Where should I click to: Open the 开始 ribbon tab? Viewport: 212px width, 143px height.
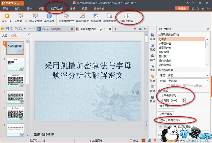coord(6,9)
